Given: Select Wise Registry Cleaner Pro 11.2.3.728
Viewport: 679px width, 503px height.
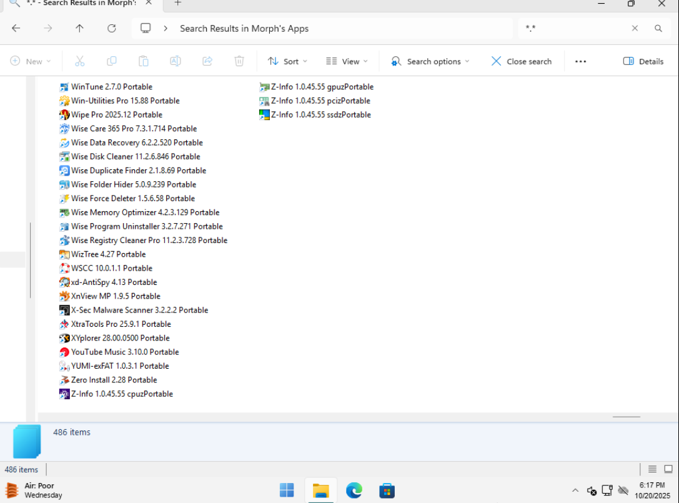Looking at the screenshot, I should coord(149,241).
